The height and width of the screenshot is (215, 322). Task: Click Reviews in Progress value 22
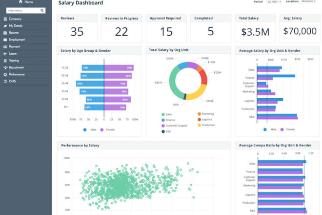click(121, 32)
